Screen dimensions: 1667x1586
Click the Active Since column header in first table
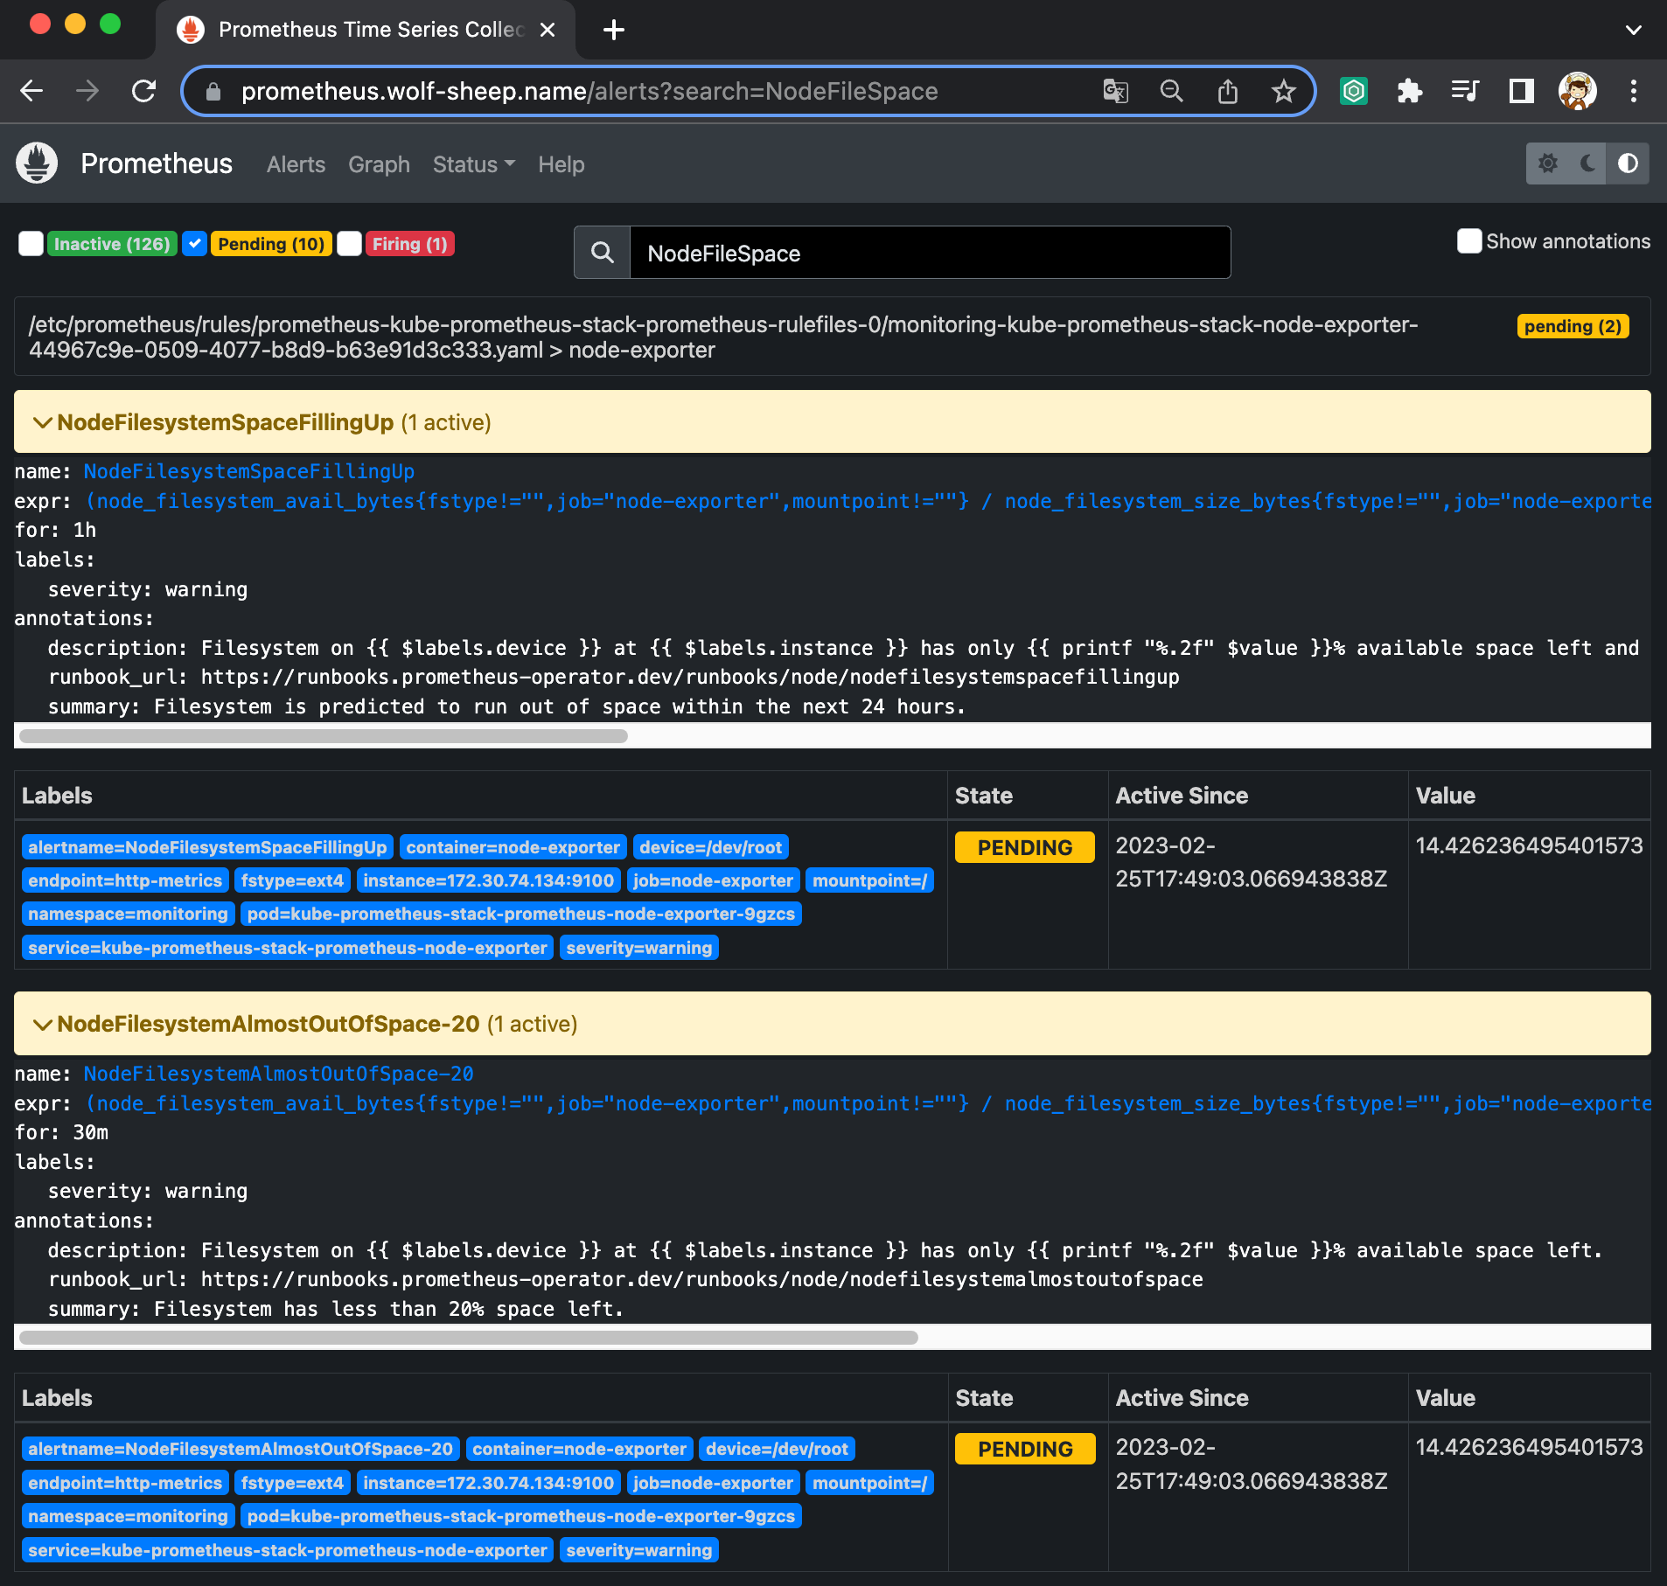pyautogui.click(x=1182, y=796)
